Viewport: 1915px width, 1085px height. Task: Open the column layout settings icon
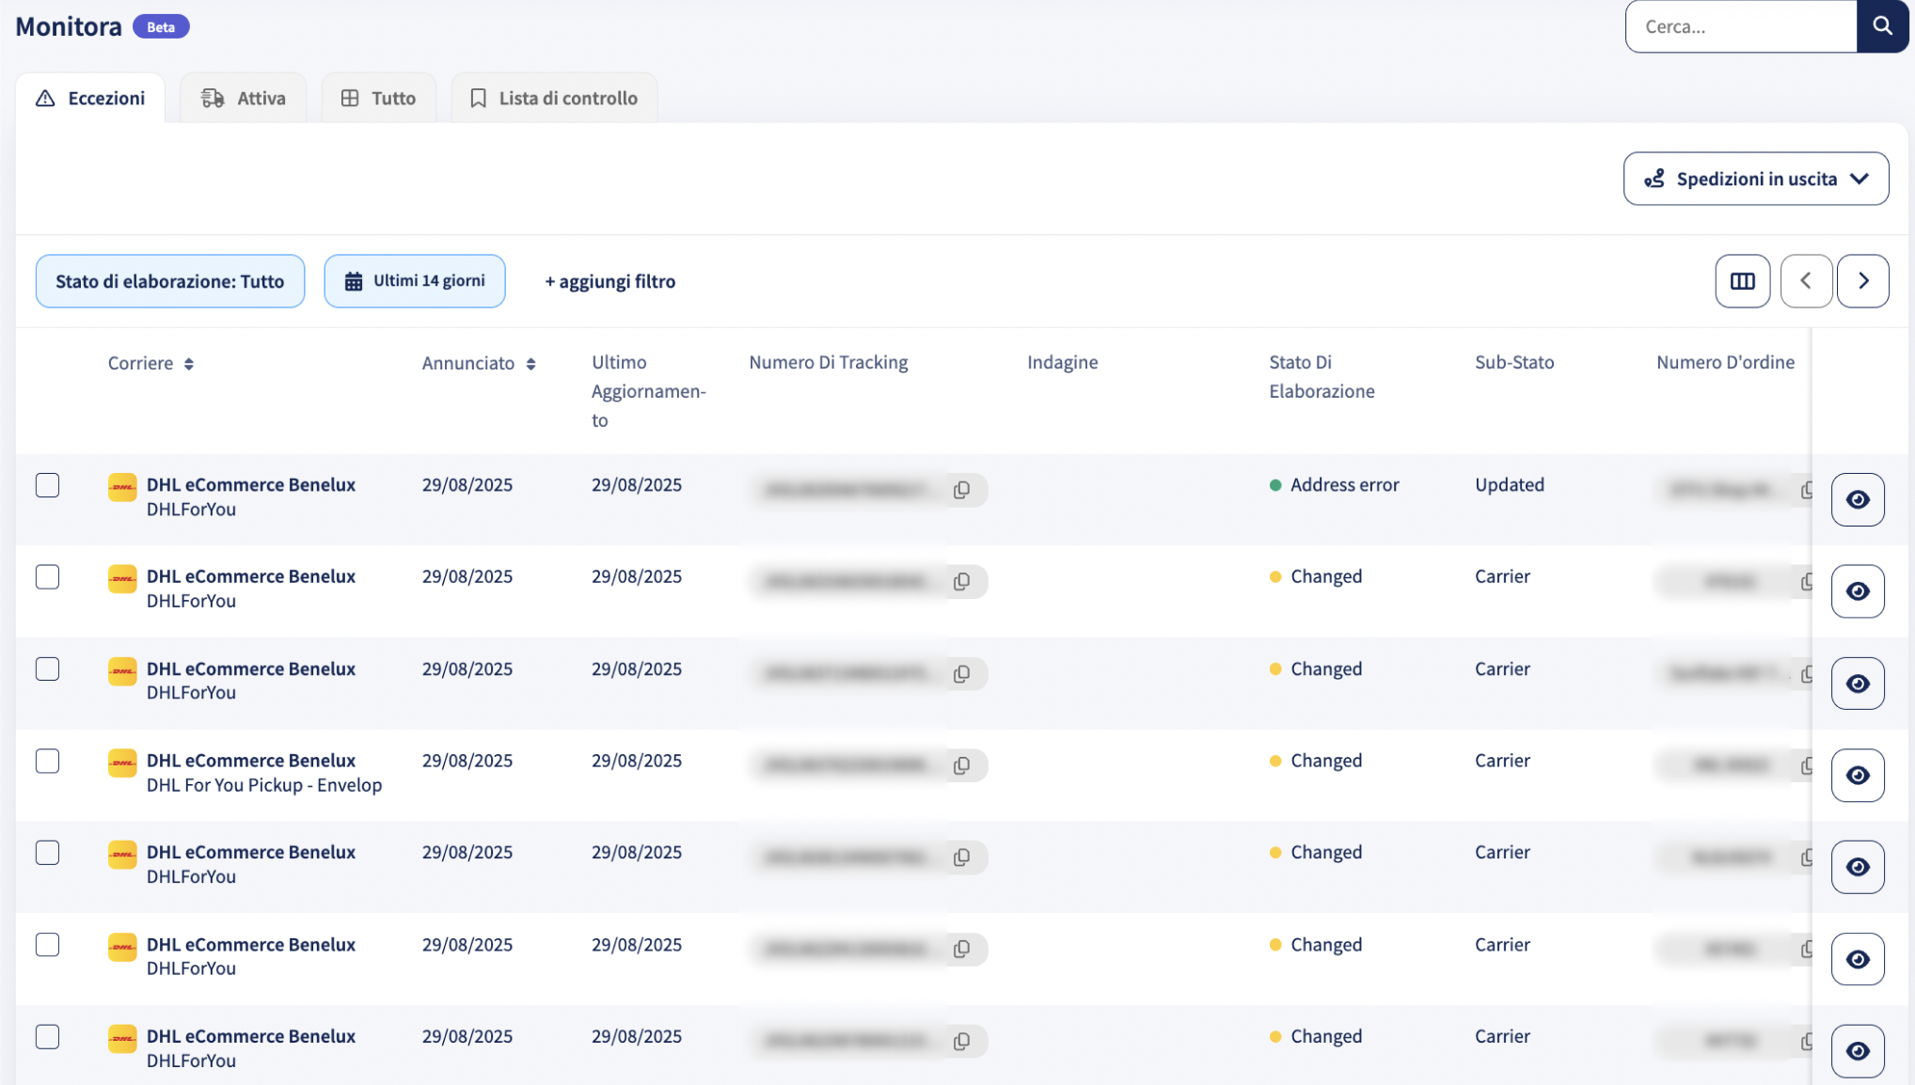click(x=1742, y=281)
